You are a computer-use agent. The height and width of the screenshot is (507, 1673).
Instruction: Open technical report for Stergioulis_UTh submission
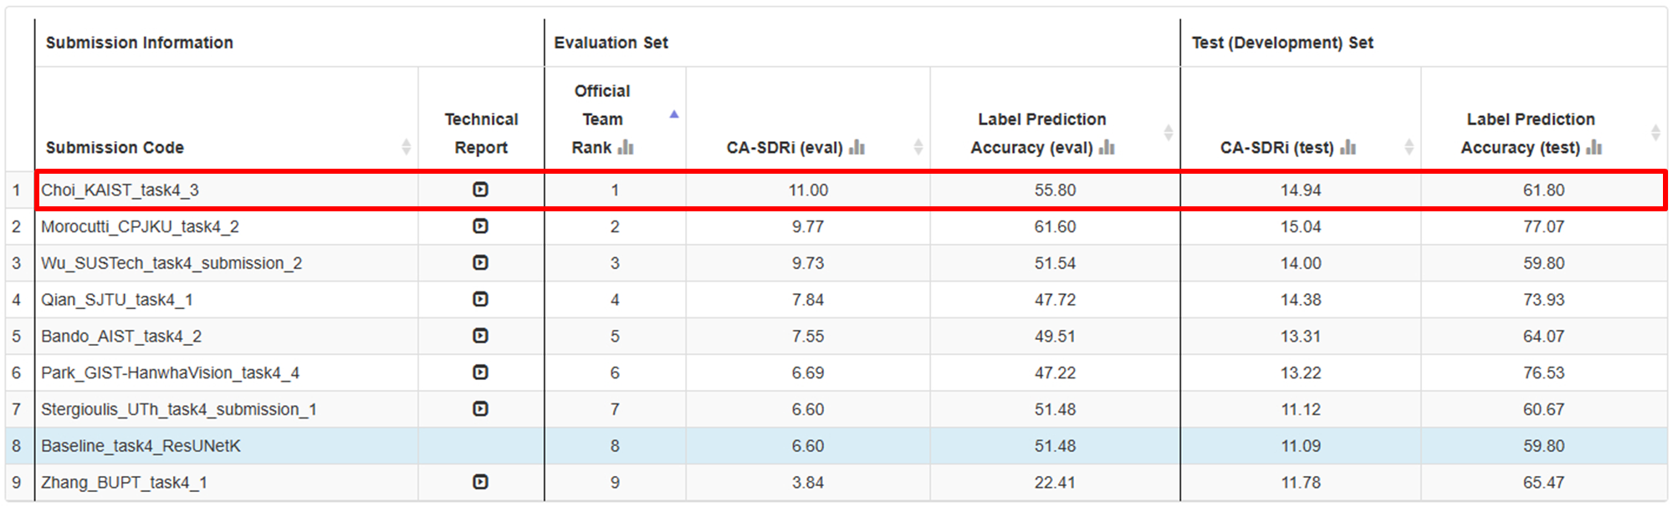click(480, 409)
